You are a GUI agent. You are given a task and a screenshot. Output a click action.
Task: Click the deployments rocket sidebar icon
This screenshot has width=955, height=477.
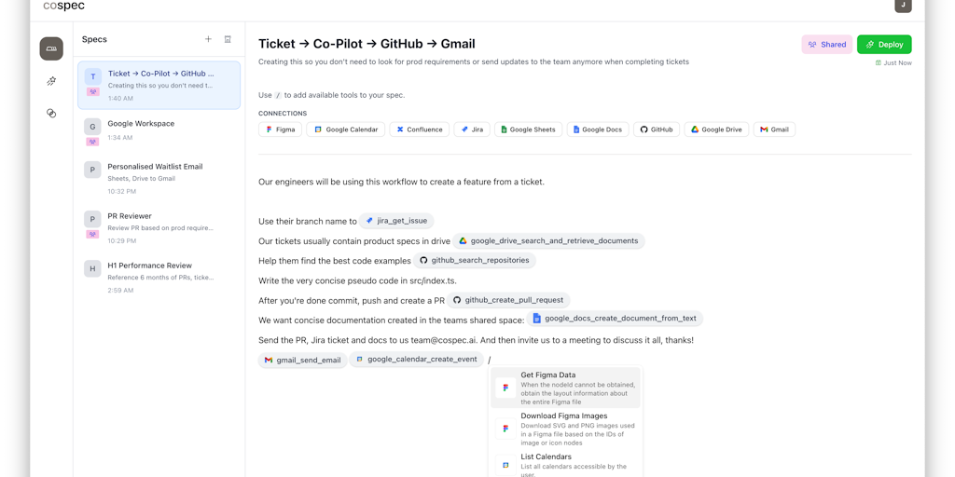coord(51,81)
